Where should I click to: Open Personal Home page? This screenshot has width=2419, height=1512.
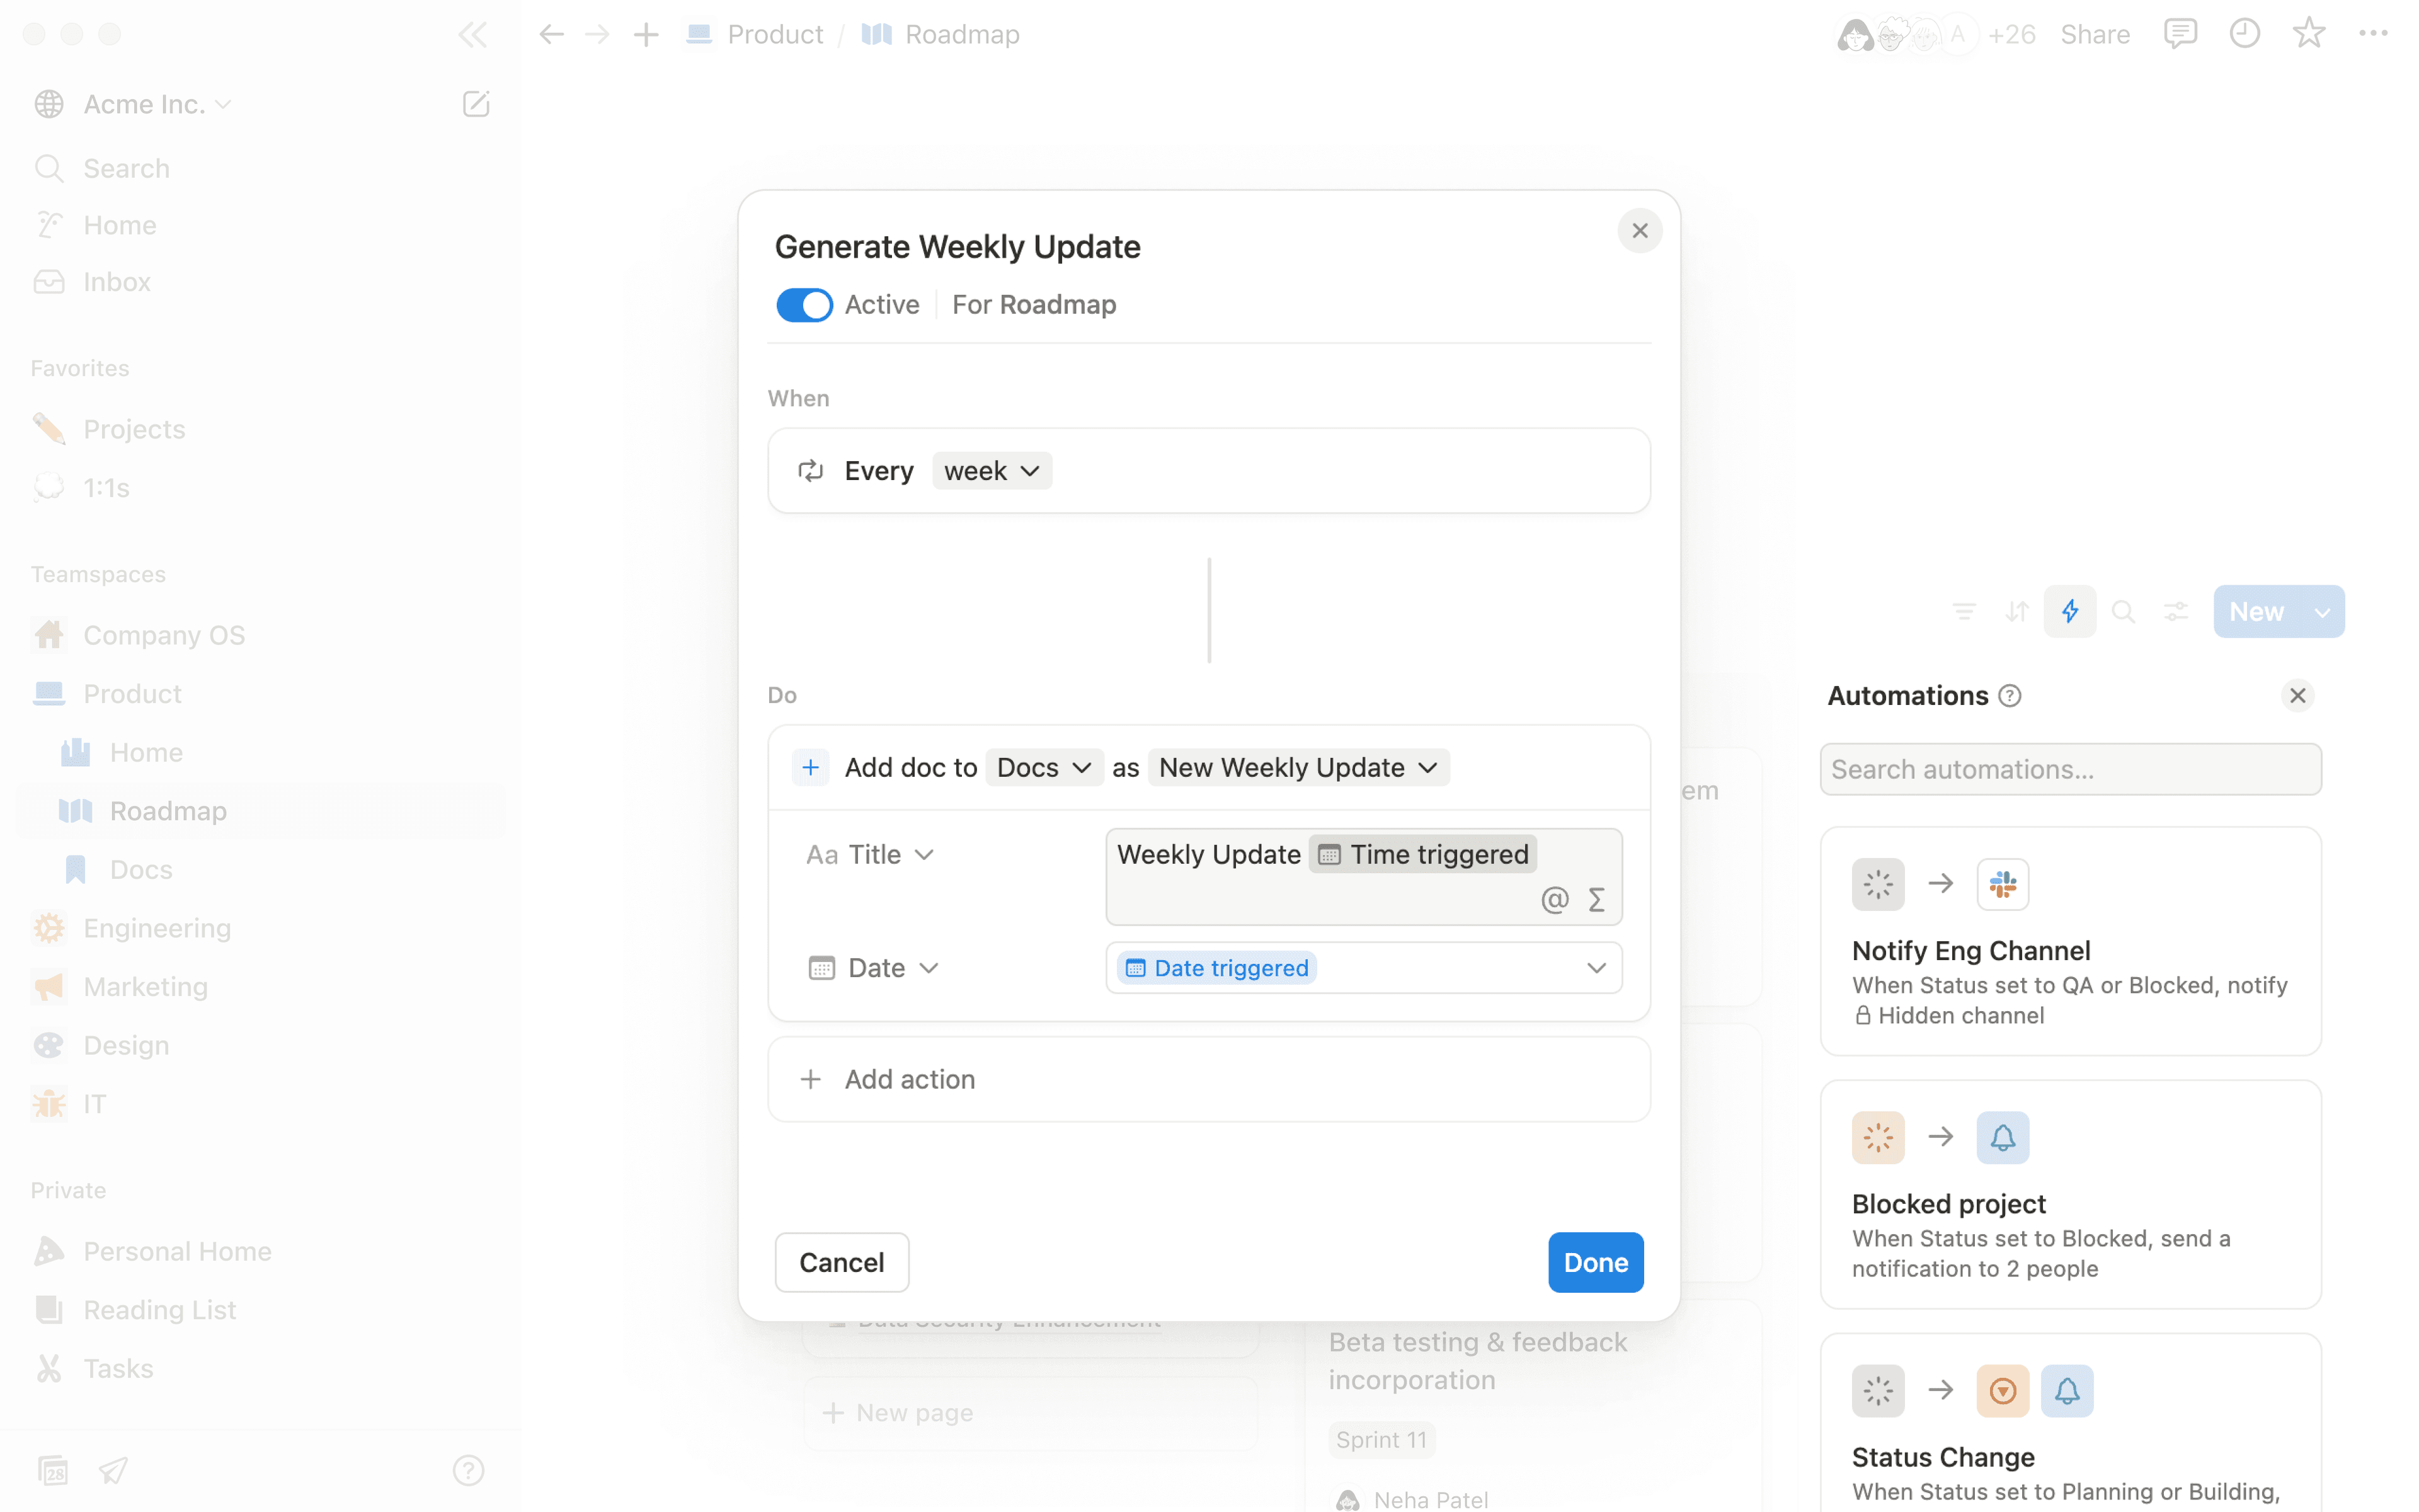tap(260, 1251)
